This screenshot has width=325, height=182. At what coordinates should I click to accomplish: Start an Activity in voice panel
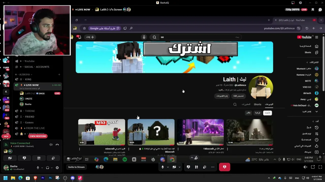(x=39, y=158)
